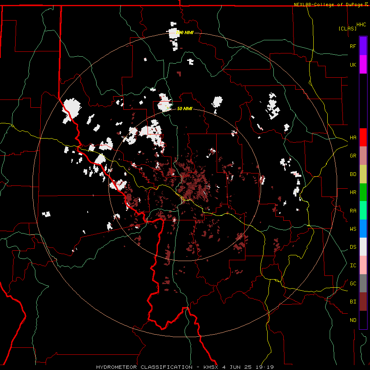Viewport: 370px width, 370px height.
Task: Click the 4 JUN 25 date text
Action: coord(238,367)
